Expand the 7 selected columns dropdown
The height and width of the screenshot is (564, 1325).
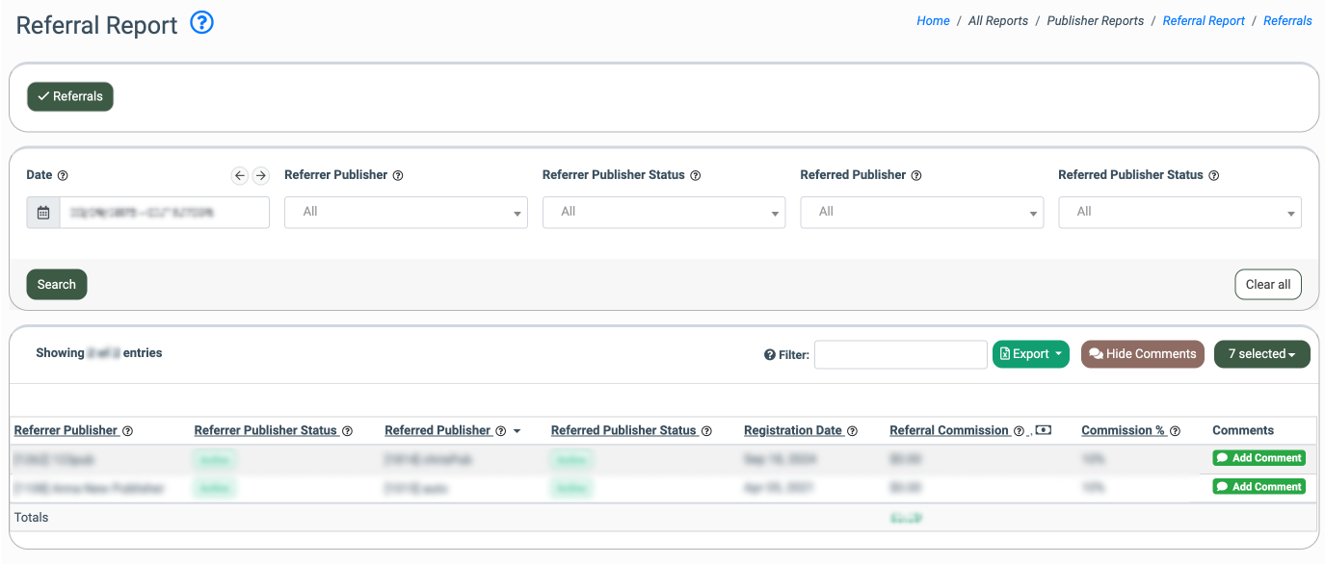(1261, 354)
